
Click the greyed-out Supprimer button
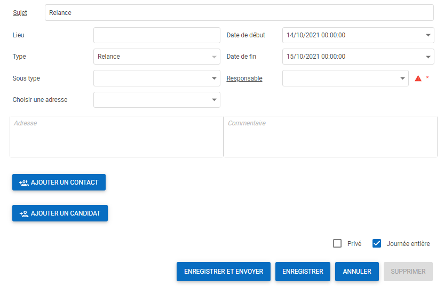408,272
